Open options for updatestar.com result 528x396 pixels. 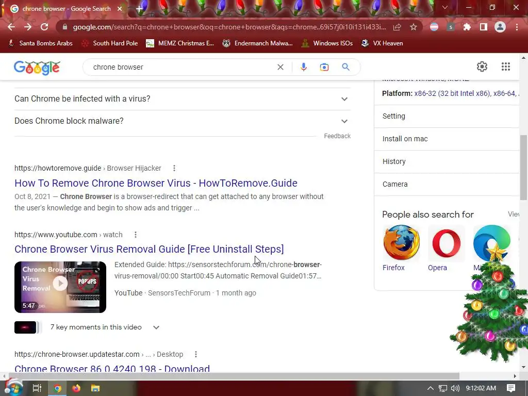[x=195, y=354]
